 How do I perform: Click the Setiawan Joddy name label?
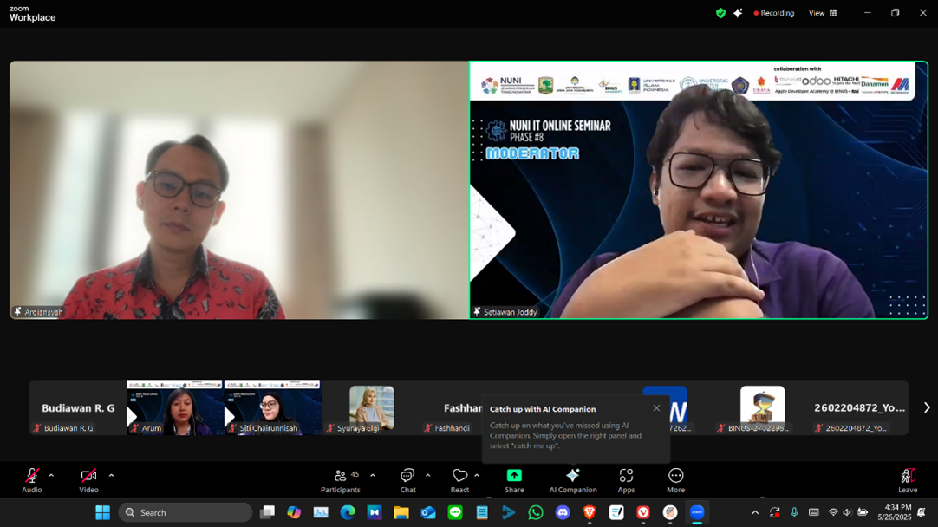[511, 312]
